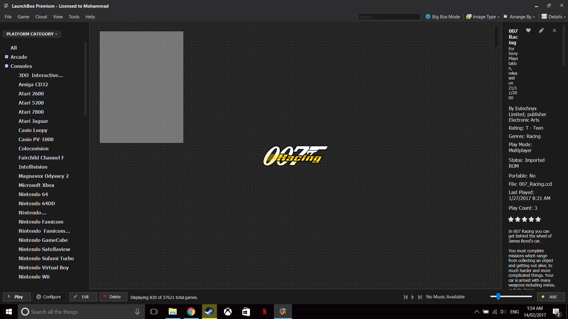Mark 007 Racing as favorite with heart icon
Image resolution: width=568 pixels, height=319 pixels.
click(x=528, y=30)
